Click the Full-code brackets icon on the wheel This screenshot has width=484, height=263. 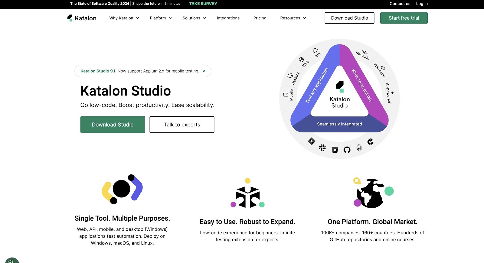point(383,68)
